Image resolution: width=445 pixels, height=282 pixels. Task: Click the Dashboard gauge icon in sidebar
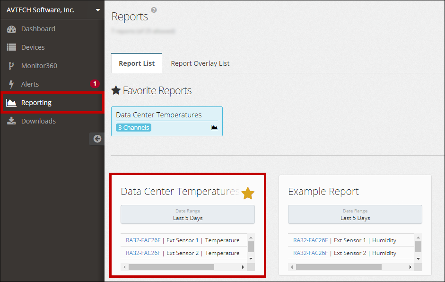(12, 29)
